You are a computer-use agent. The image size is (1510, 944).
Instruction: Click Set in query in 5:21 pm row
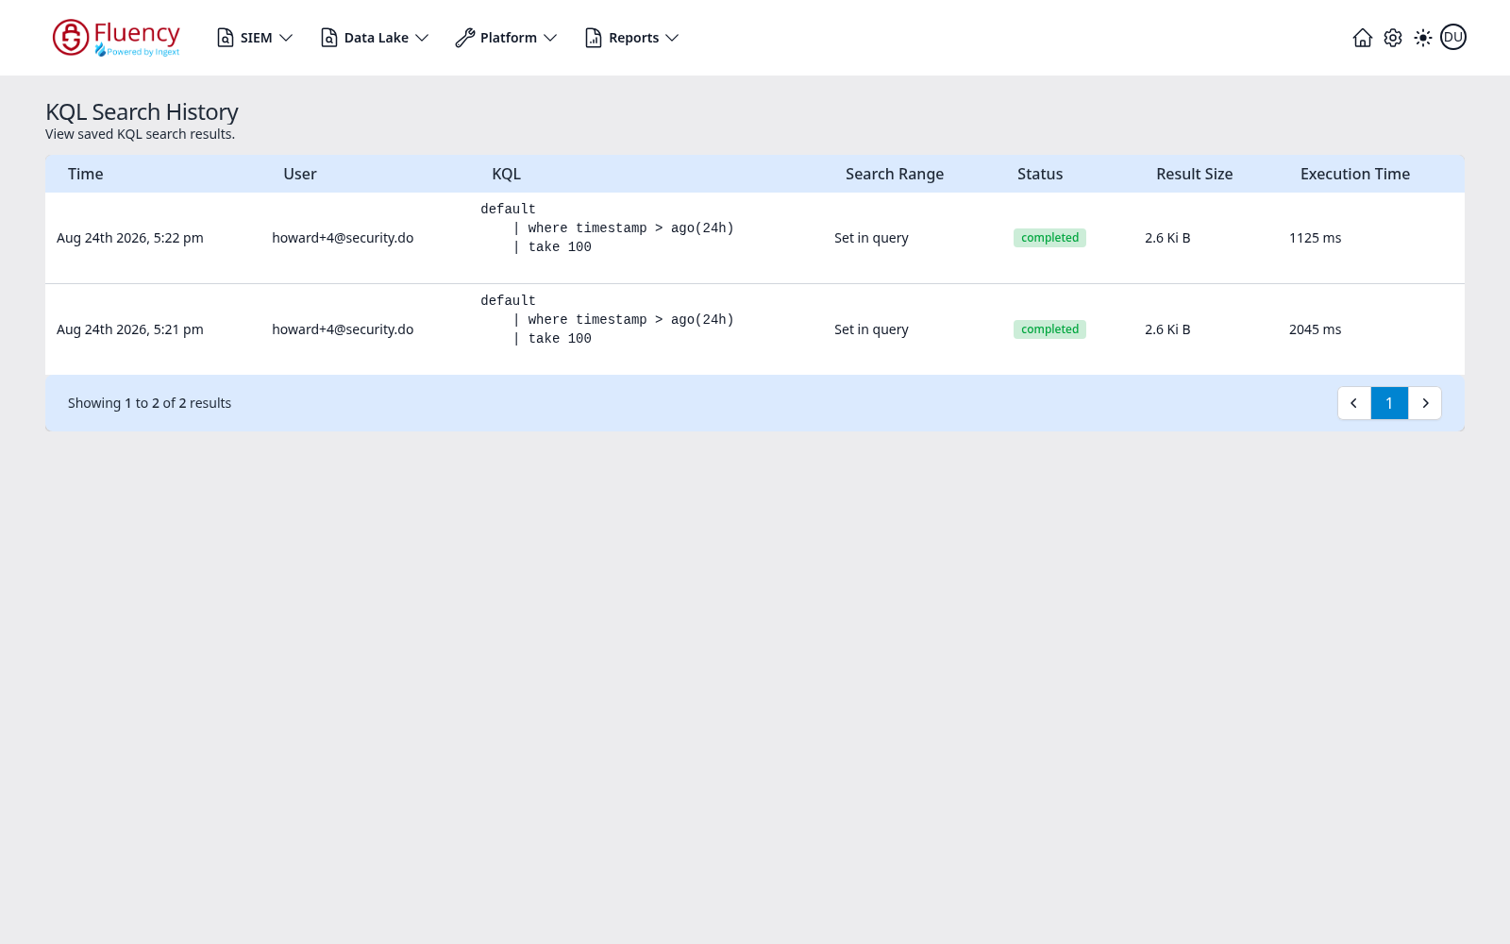coord(871,329)
